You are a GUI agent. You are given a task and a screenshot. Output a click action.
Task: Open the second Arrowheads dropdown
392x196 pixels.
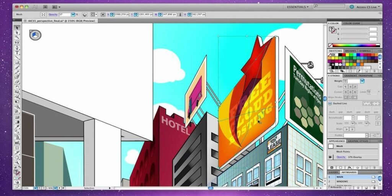click(x=366, y=118)
